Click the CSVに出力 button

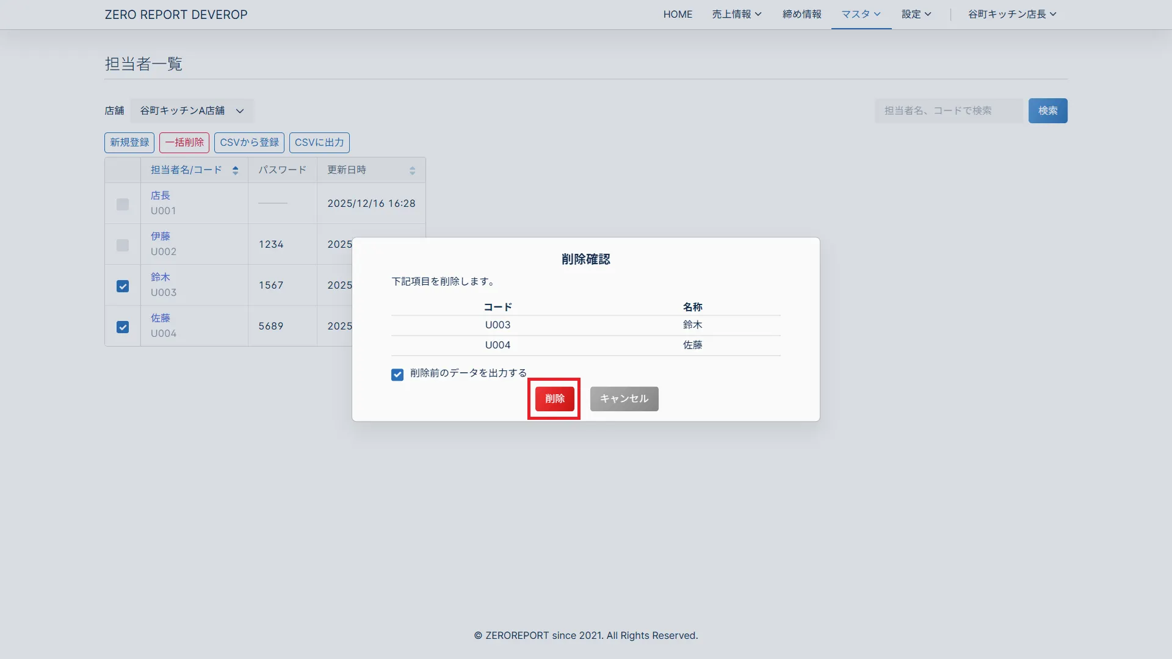click(319, 143)
